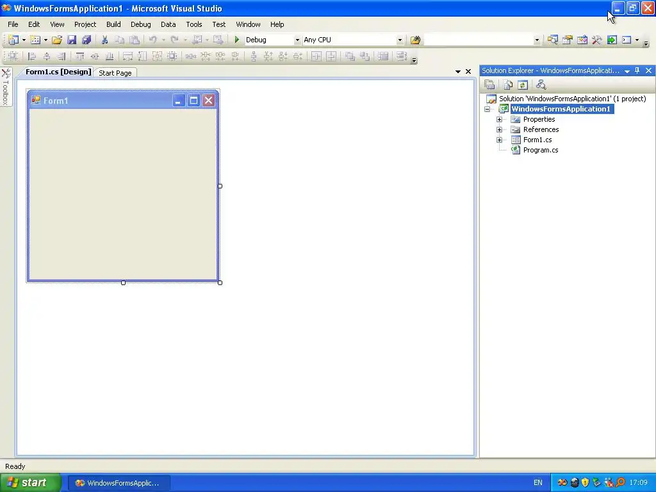656x492 pixels.
Task: Click Make Same Width layout icon
Action: (127, 56)
